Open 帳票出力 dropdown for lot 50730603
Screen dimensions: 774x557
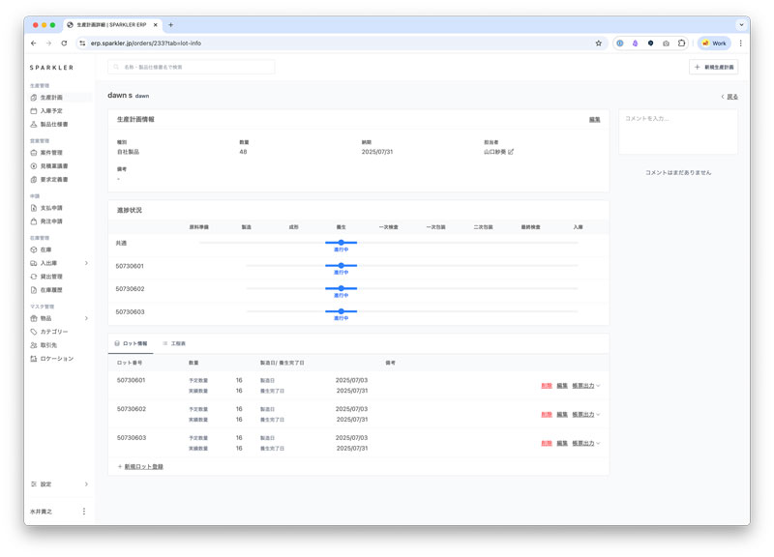tap(586, 443)
